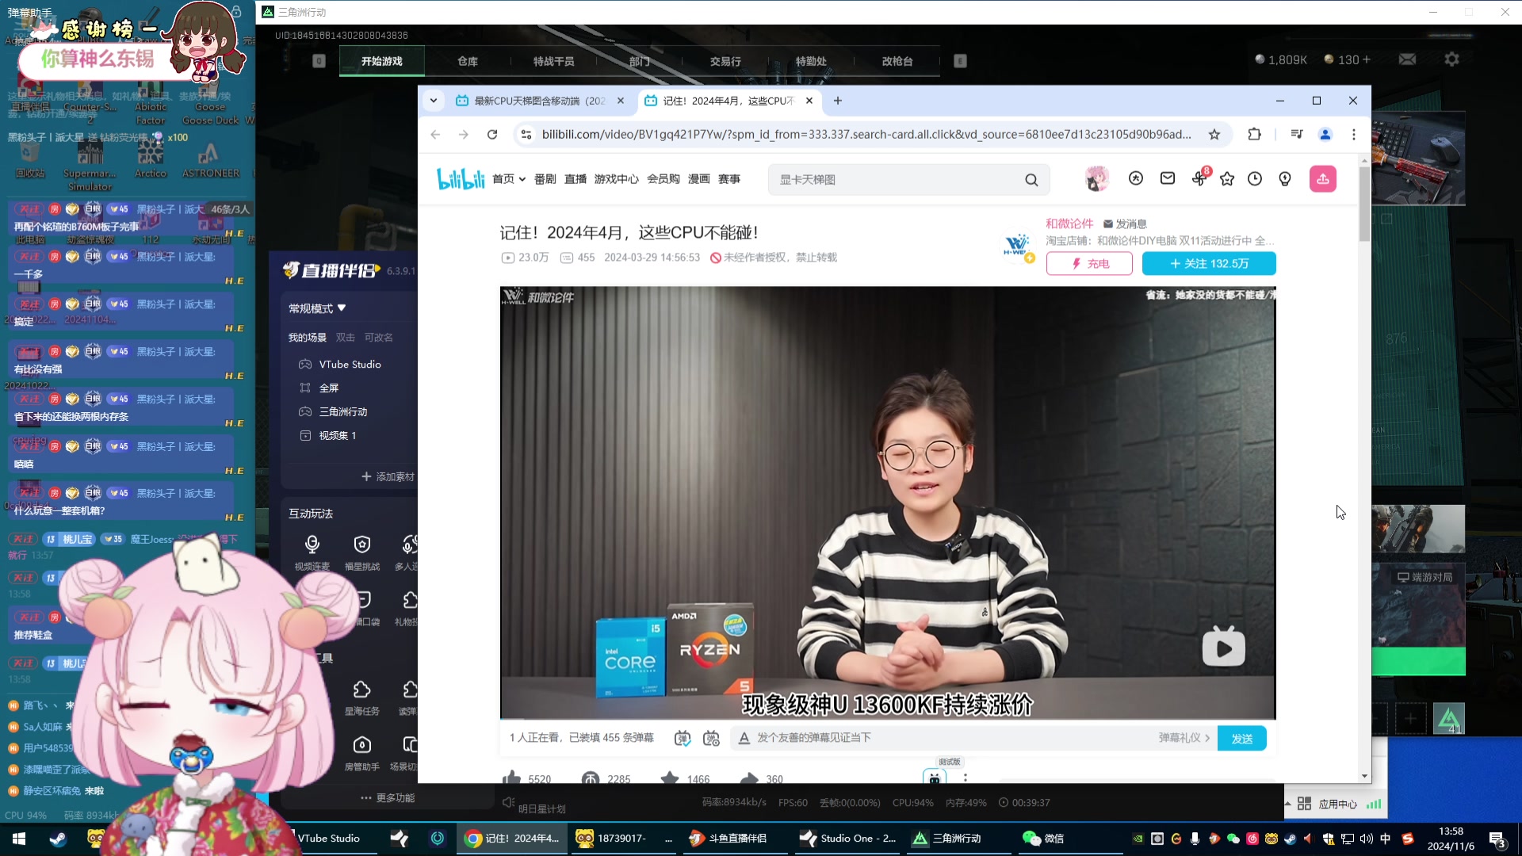Click 视频连麦 microphone icon in 直播伴侣
The height and width of the screenshot is (856, 1522).
tap(312, 545)
